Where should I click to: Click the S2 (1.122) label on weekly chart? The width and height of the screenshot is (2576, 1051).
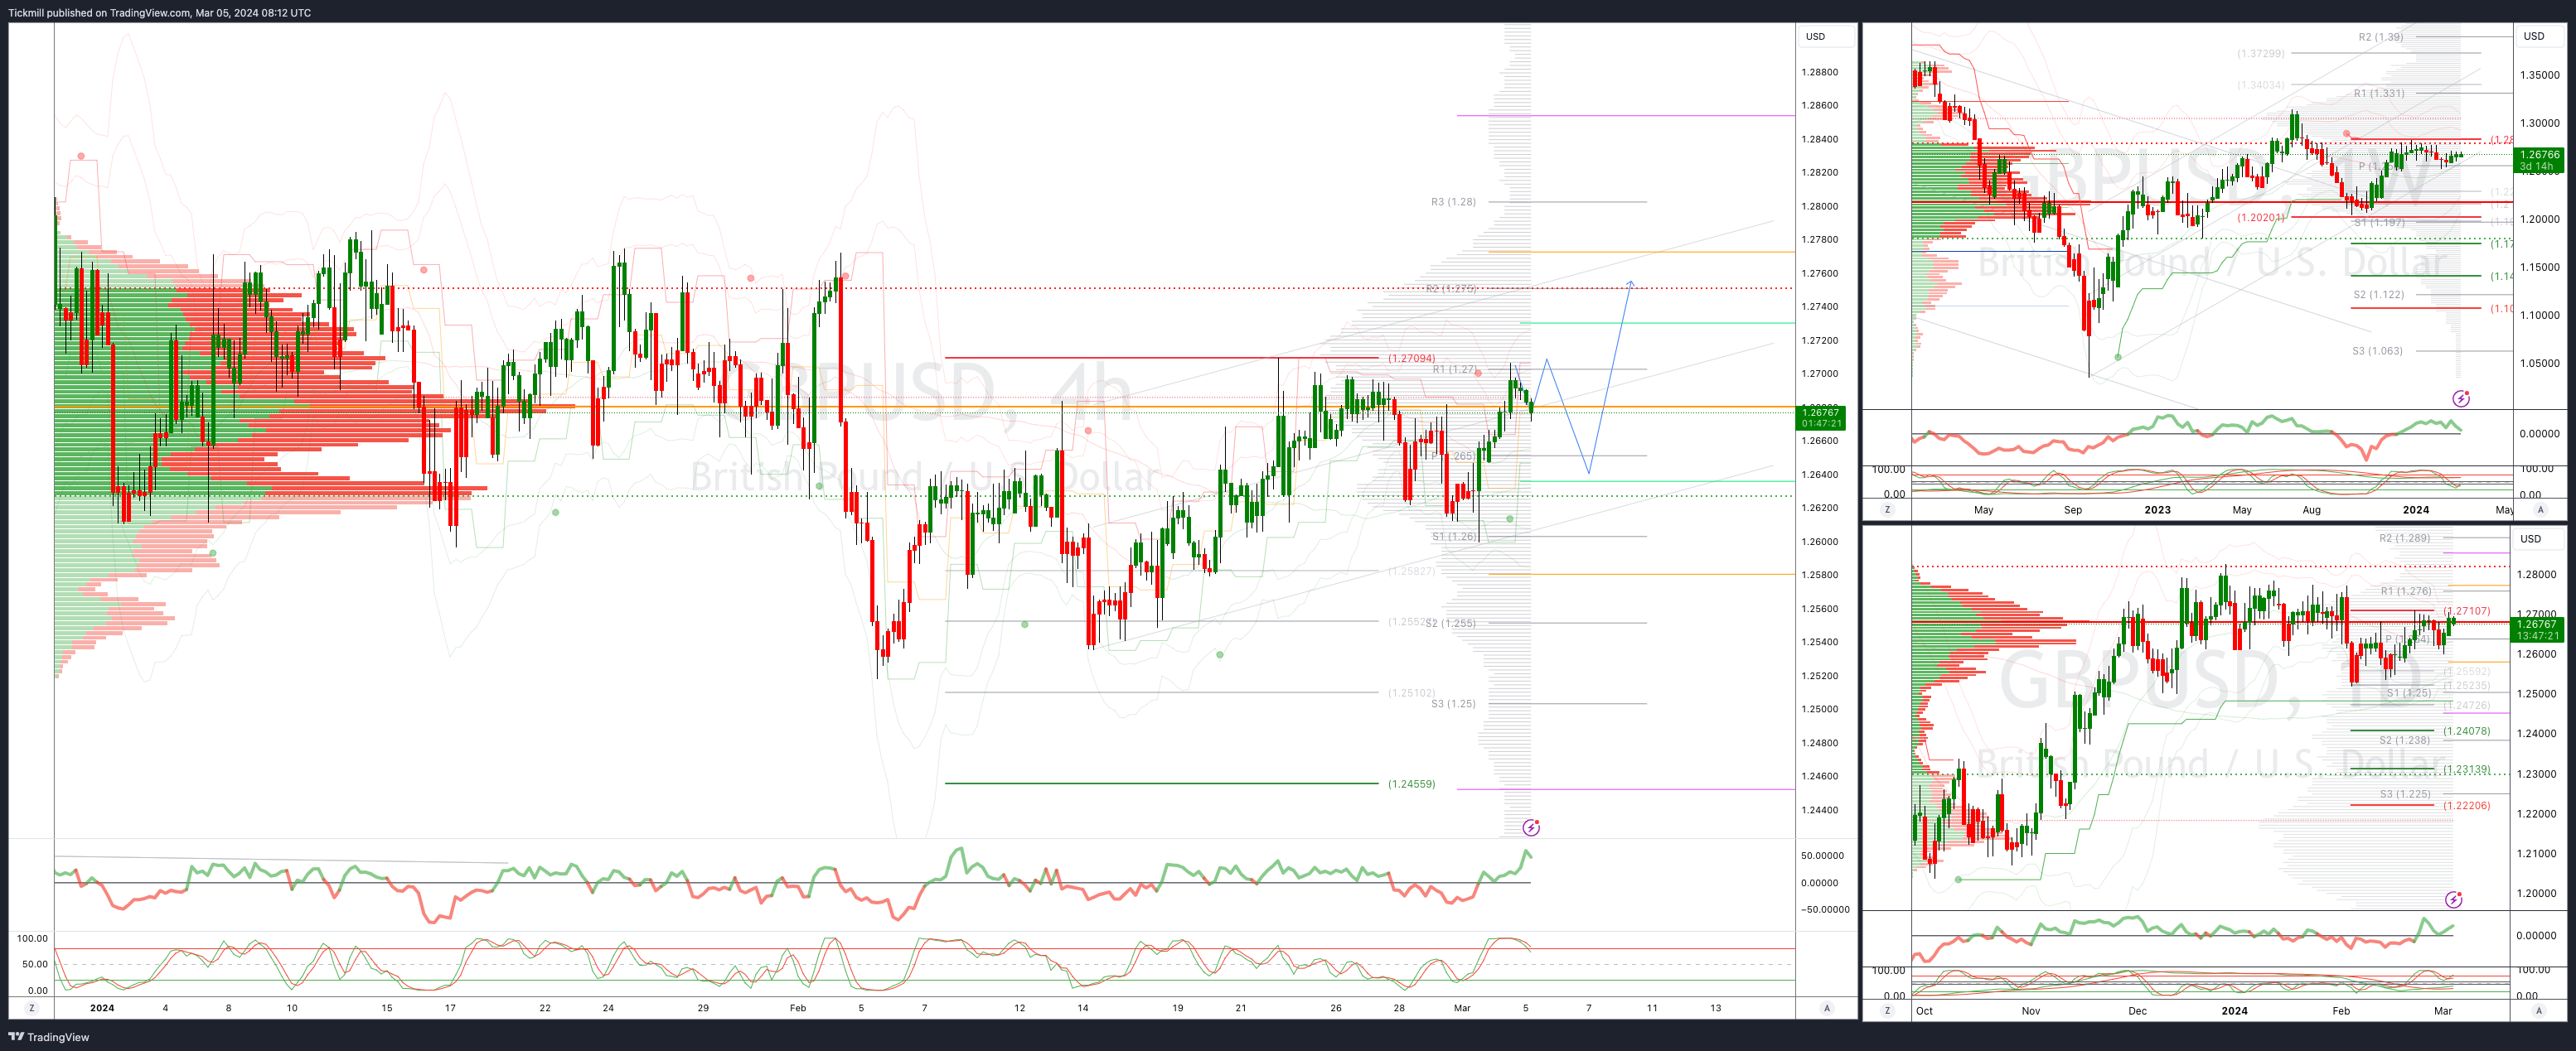2379,295
